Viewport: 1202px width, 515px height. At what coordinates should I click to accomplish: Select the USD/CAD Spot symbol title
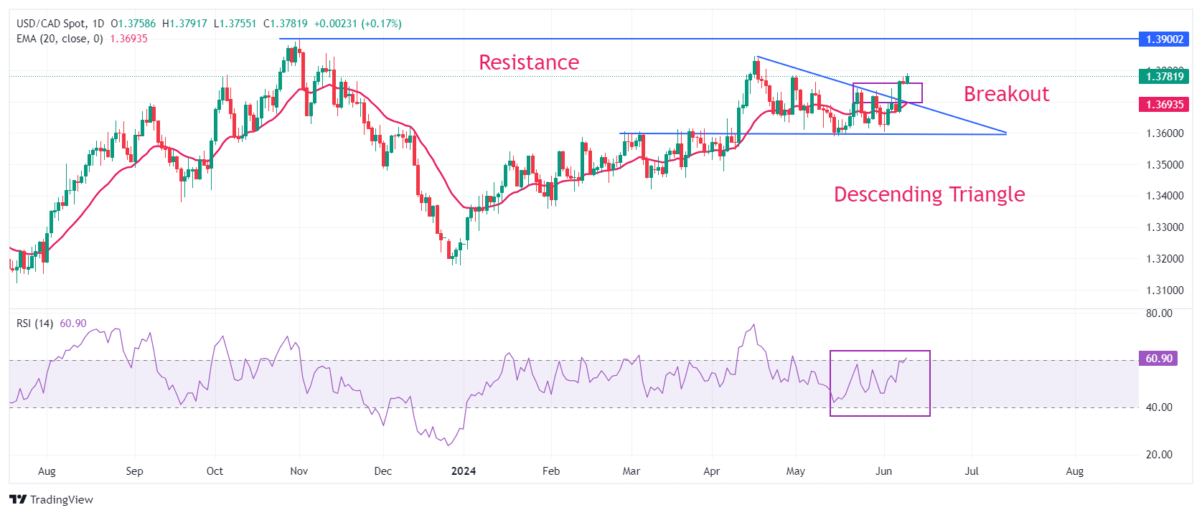click(x=50, y=24)
